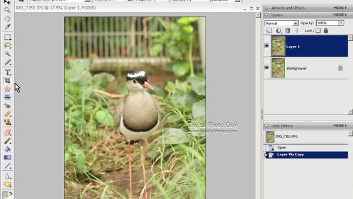Open MORE menu of Artwork and Effects
This screenshot has width=353, height=199.
(340, 8)
